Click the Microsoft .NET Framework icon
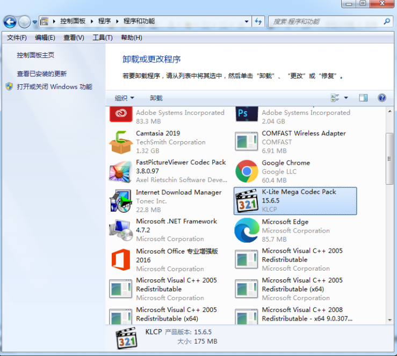The width and height of the screenshot is (397, 356). click(x=120, y=230)
